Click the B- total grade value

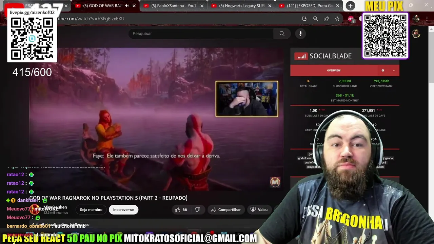pos(308,81)
